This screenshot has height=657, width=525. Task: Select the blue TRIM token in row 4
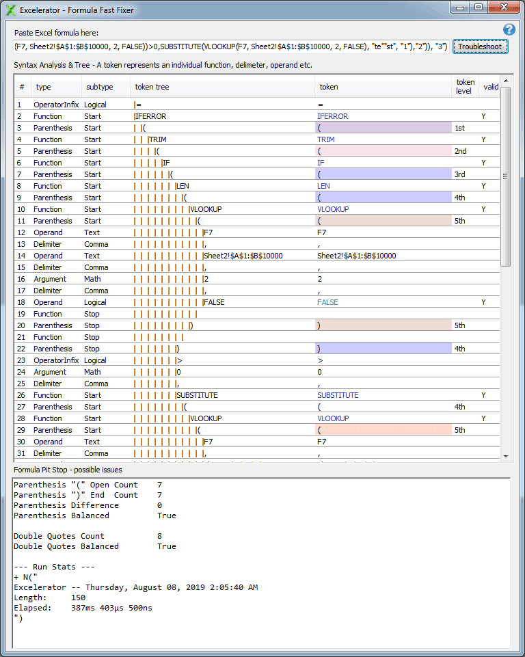coord(326,139)
